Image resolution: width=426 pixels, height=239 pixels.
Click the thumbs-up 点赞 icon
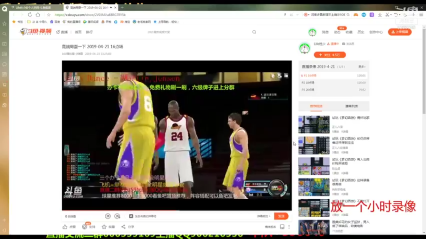point(65,227)
